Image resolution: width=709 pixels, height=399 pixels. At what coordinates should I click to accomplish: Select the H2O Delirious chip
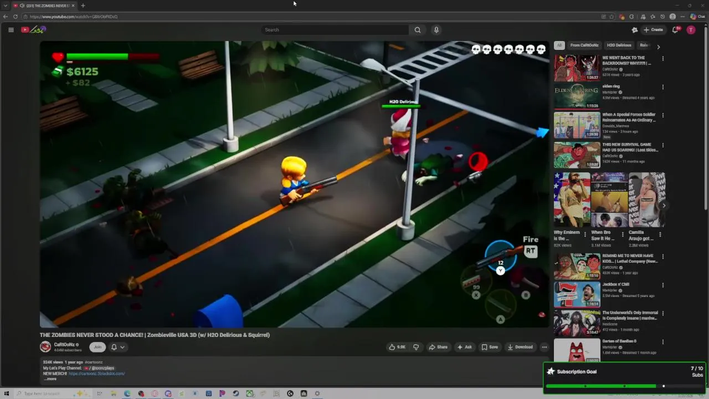tap(619, 45)
